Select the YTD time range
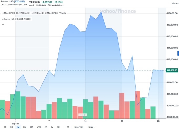Image resolution: width=179 pixels, height=129 pixels. click(39, 127)
